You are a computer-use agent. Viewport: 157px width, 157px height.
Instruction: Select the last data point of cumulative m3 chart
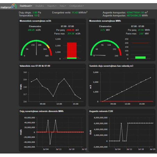150,77
